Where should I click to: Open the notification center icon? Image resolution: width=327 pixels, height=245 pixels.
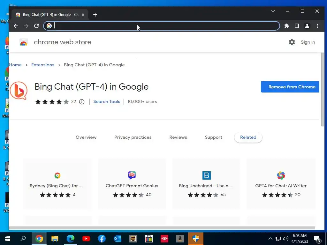pyautogui.click(x=317, y=239)
